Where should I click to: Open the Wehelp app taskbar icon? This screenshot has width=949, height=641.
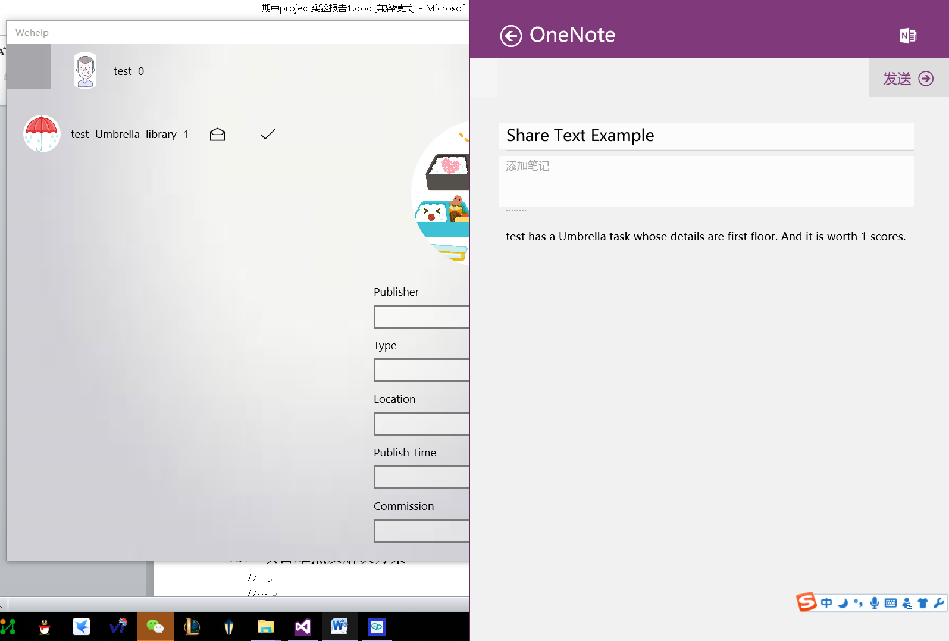(377, 627)
